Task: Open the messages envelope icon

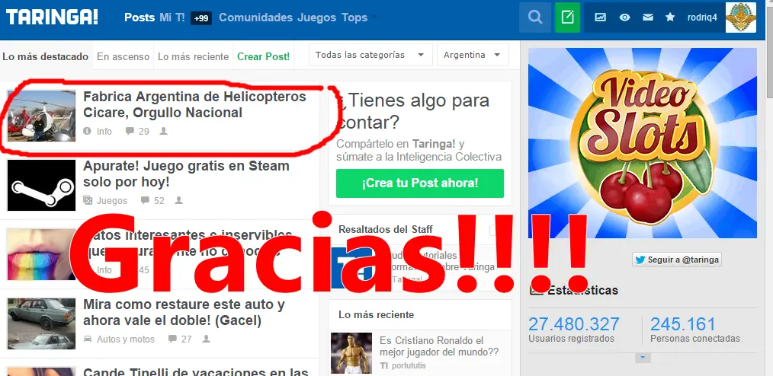Action: (x=648, y=18)
